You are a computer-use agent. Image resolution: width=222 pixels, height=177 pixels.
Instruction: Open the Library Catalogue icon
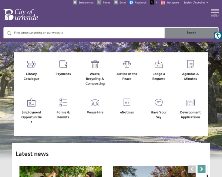[x=31, y=64]
